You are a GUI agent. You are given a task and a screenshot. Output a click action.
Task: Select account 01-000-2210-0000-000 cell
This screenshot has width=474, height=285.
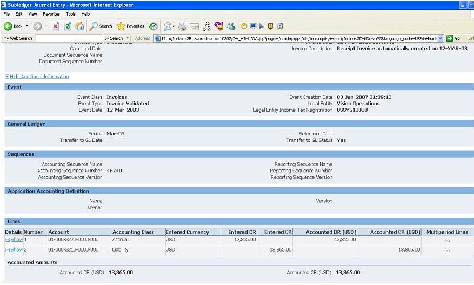[74, 250]
